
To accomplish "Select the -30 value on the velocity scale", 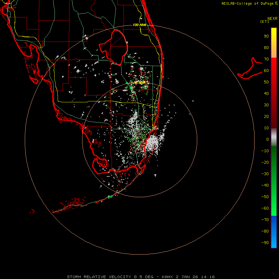I will click(x=265, y=174).
